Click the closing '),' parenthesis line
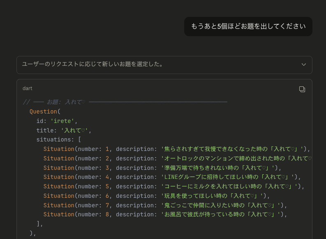Image resolution: width=326 pixels, height=239 pixels. [33, 233]
